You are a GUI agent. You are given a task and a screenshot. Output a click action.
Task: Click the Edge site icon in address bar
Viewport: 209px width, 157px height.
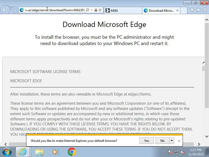click(22, 10)
